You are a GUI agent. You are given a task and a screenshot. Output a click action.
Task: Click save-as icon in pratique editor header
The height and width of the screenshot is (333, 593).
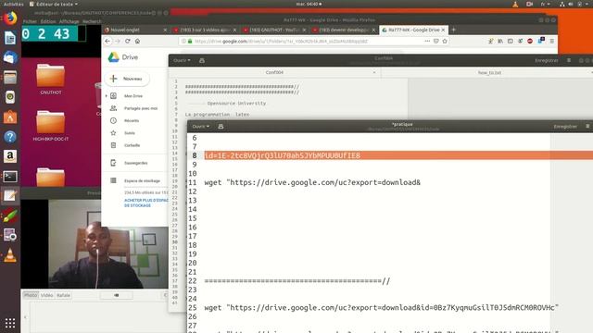coord(221,127)
